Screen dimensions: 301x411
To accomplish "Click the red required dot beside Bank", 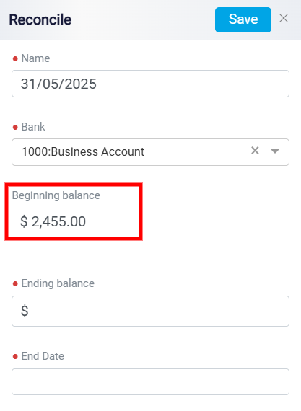I will [x=15, y=128].
